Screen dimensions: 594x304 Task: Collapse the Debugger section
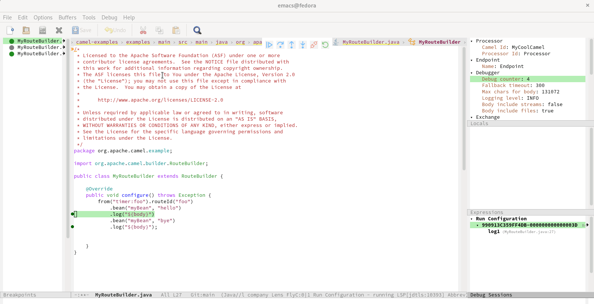click(472, 73)
